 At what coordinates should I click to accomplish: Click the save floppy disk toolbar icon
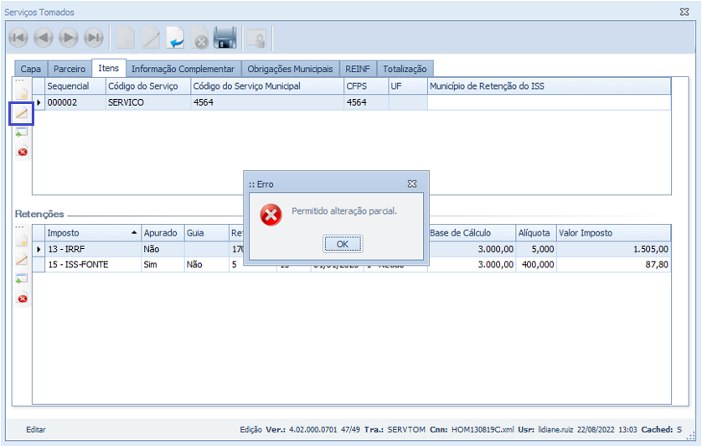tap(225, 38)
